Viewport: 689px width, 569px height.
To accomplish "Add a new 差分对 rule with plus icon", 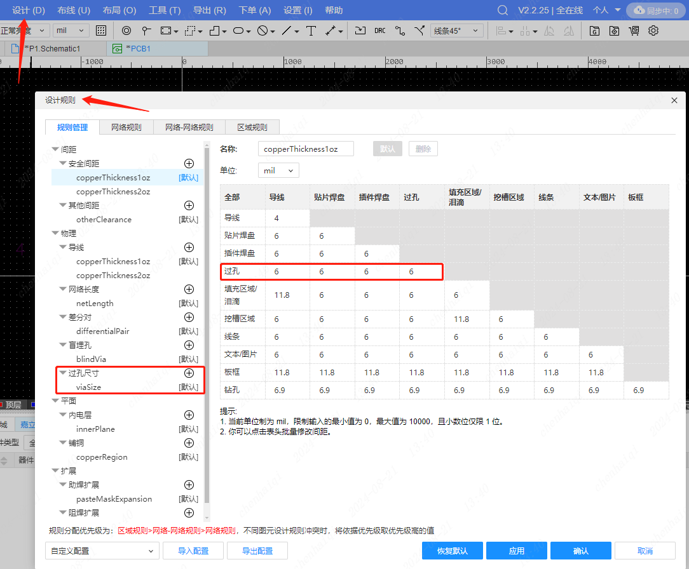I will pos(189,318).
